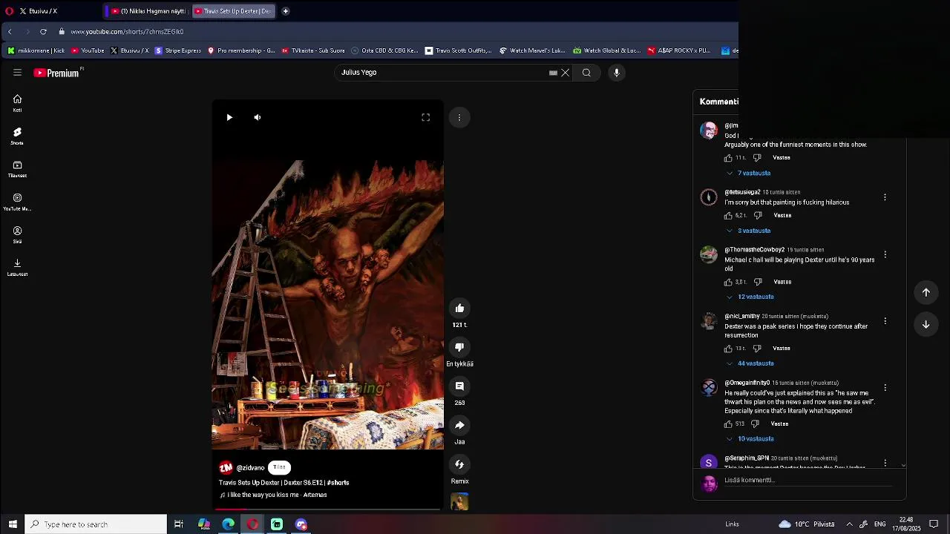Reply (Vastaa) to @tetsusiega2's comment
The height and width of the screenshot is (534, 950).
pyautogui.click(x=782, y=216)
